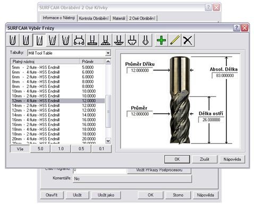Click the Komentáře field containing Nic

(x=132, y=178)
